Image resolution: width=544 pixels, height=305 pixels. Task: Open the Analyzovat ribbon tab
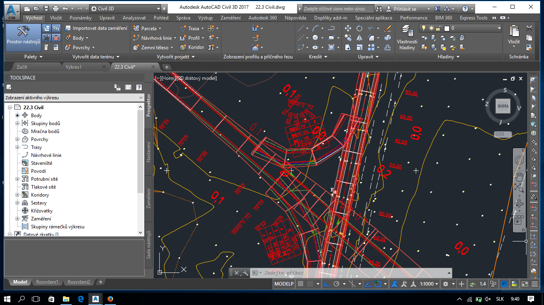[134, 18]
